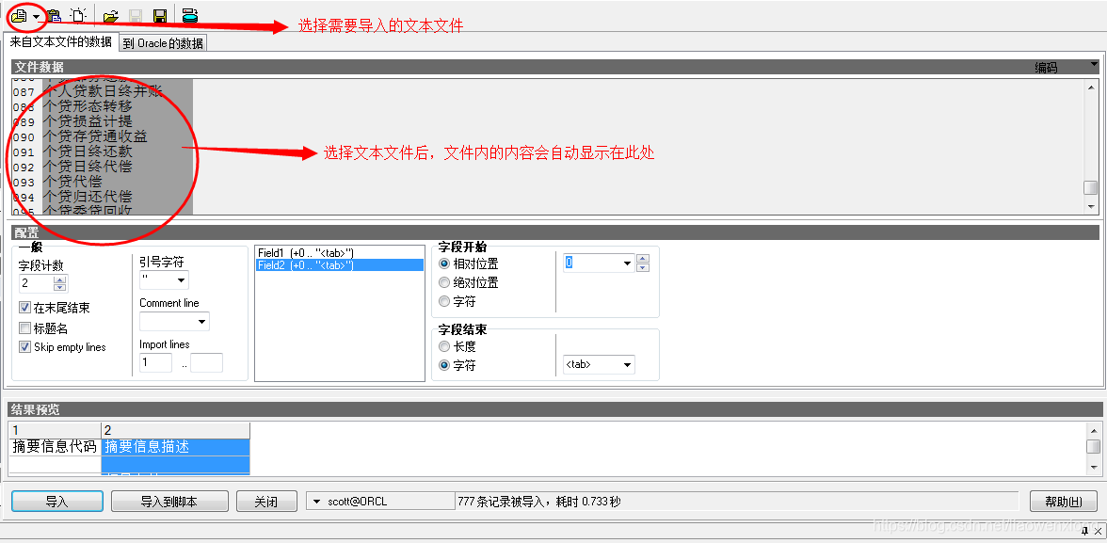Screen dimensions: 1107x543
Task: Open the 编码 options in 文件数据 panel
Action: pyautogui.click(x=1093, y=67)
